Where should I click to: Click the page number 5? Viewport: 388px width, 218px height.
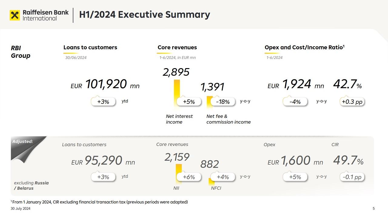coord(373,208)
